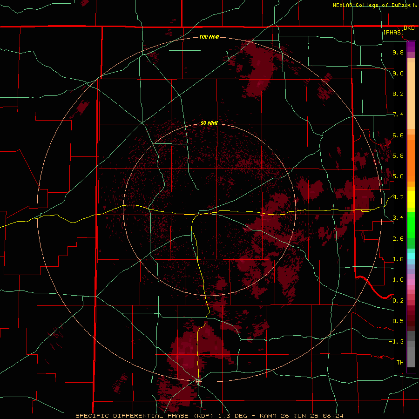The width and height of the screenshot is (419, 419).
Task: Click the 9.8 value on color scale
Action: point(398,52)
